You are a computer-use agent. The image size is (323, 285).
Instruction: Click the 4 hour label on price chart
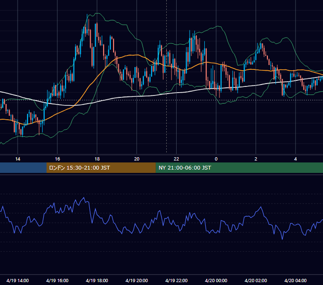click(x=295, y=159)
